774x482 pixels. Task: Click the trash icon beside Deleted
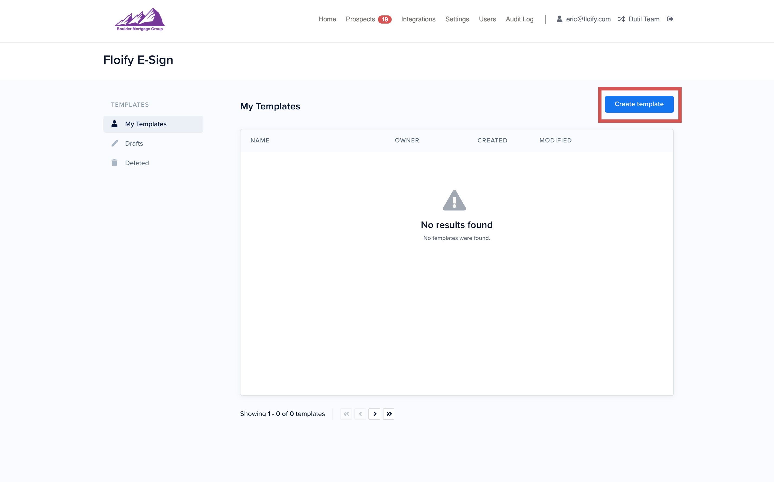coord(115,162)
